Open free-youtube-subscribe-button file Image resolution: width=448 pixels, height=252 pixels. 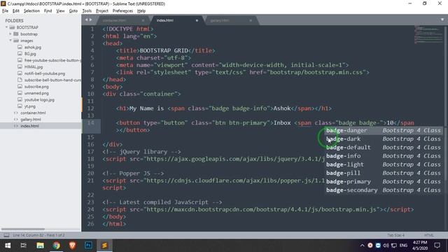[52, 60]
